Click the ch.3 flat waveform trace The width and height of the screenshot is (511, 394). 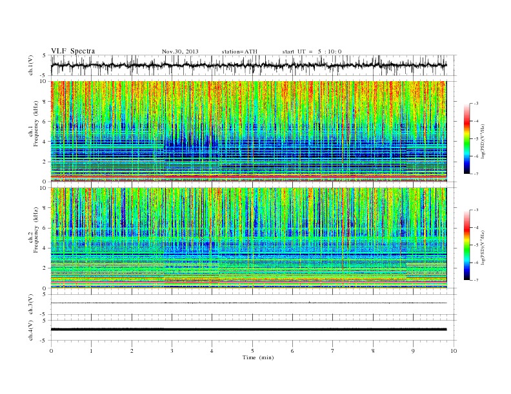249,303
